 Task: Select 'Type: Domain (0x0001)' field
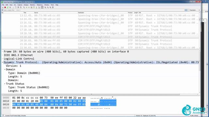pyautogui.click(x=24, y=73)
